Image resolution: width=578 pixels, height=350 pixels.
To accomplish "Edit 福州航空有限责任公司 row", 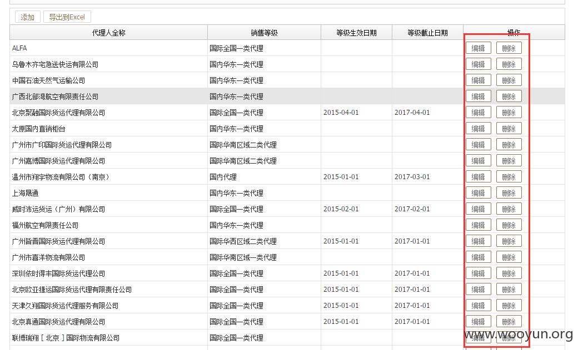I will point(478,225).
